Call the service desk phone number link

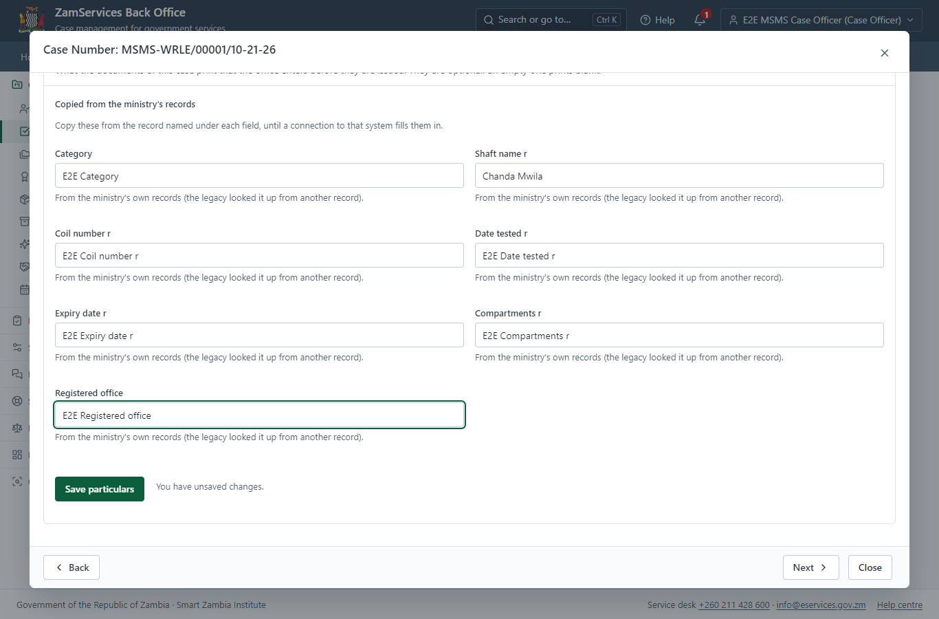tap(734, 605)
